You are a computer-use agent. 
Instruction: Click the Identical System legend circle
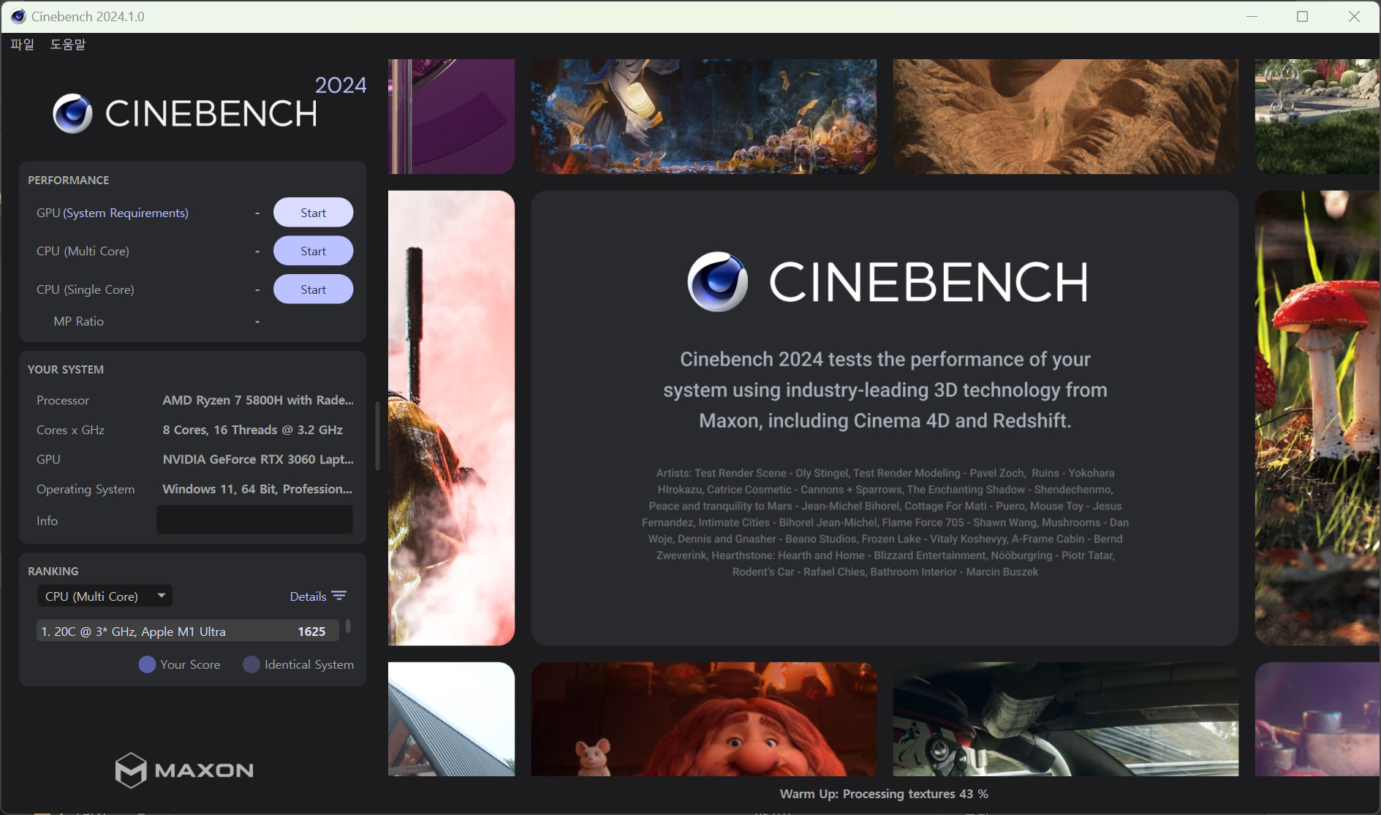click(x=251, y=664)
